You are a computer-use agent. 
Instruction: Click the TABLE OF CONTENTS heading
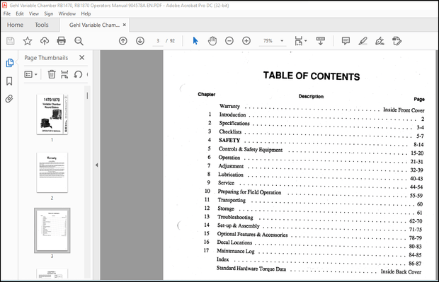click(x=312, y=76)
